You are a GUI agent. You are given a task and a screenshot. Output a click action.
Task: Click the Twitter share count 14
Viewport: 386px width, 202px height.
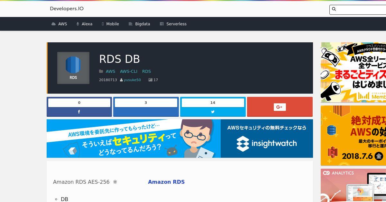pos(213,103)
